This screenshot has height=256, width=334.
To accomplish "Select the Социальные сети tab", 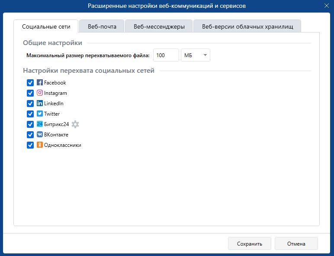I will [46, 26].
